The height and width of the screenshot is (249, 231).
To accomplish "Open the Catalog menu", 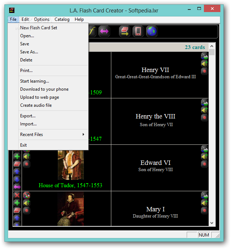I will click(62, 19).
